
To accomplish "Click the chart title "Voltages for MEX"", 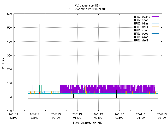I will coord(87,5).
